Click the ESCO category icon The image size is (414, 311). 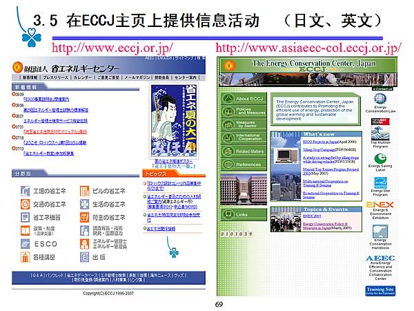click(x=26, y=244)
